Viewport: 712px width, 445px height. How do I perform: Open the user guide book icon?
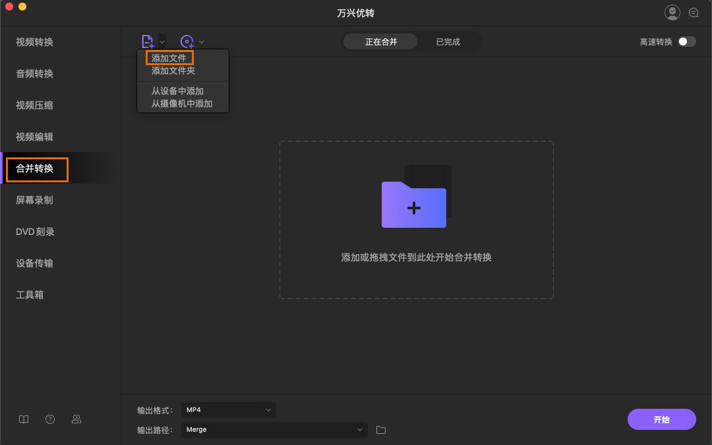tap(24, 419)
